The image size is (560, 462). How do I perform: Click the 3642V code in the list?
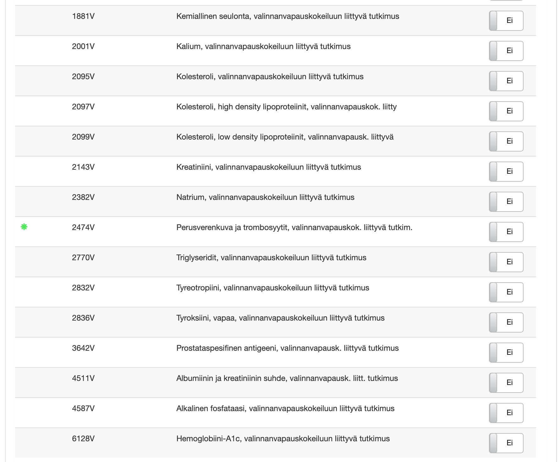(83, 348)
